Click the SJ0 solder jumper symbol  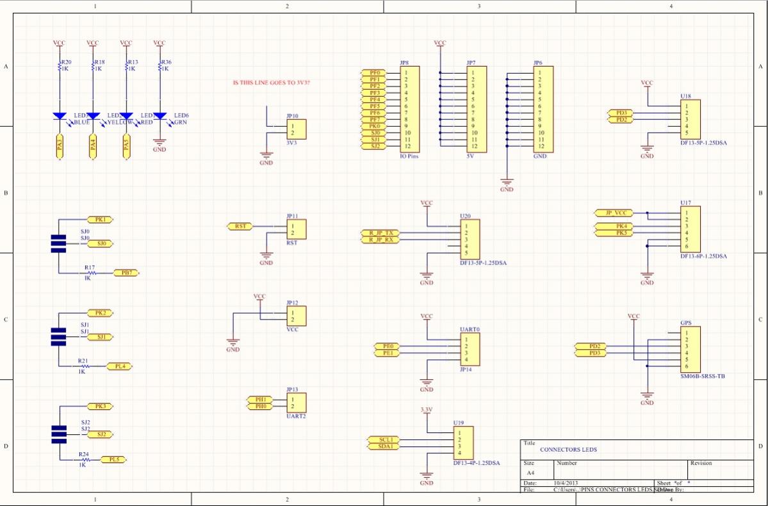[58, 243]
